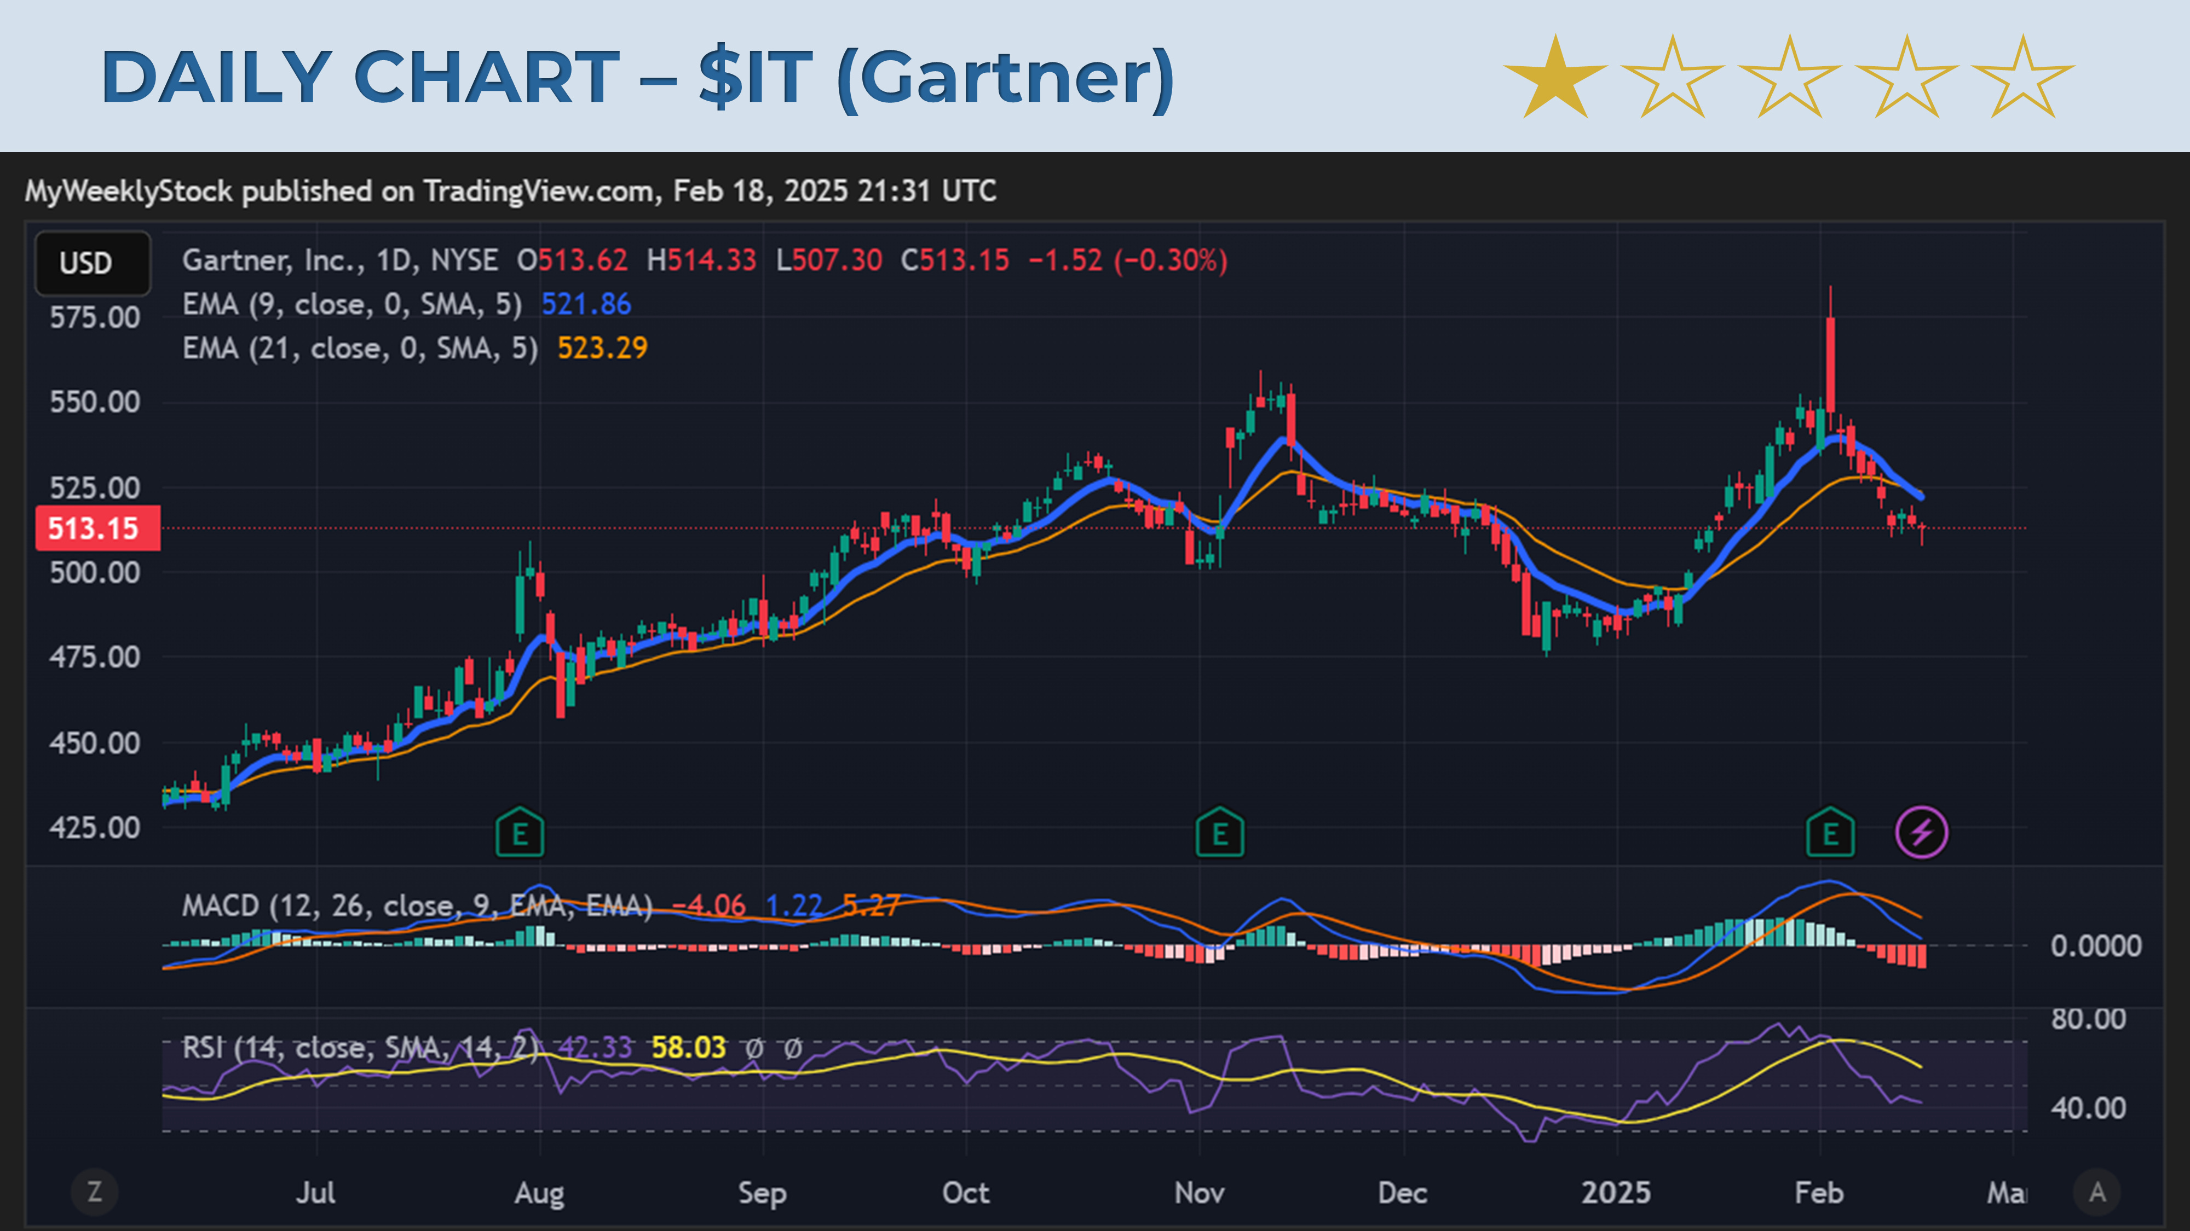The height and width of the screenshot is (1231, 2190).
Task: Click the RSI value 58.03
Action: [689, 1048]
